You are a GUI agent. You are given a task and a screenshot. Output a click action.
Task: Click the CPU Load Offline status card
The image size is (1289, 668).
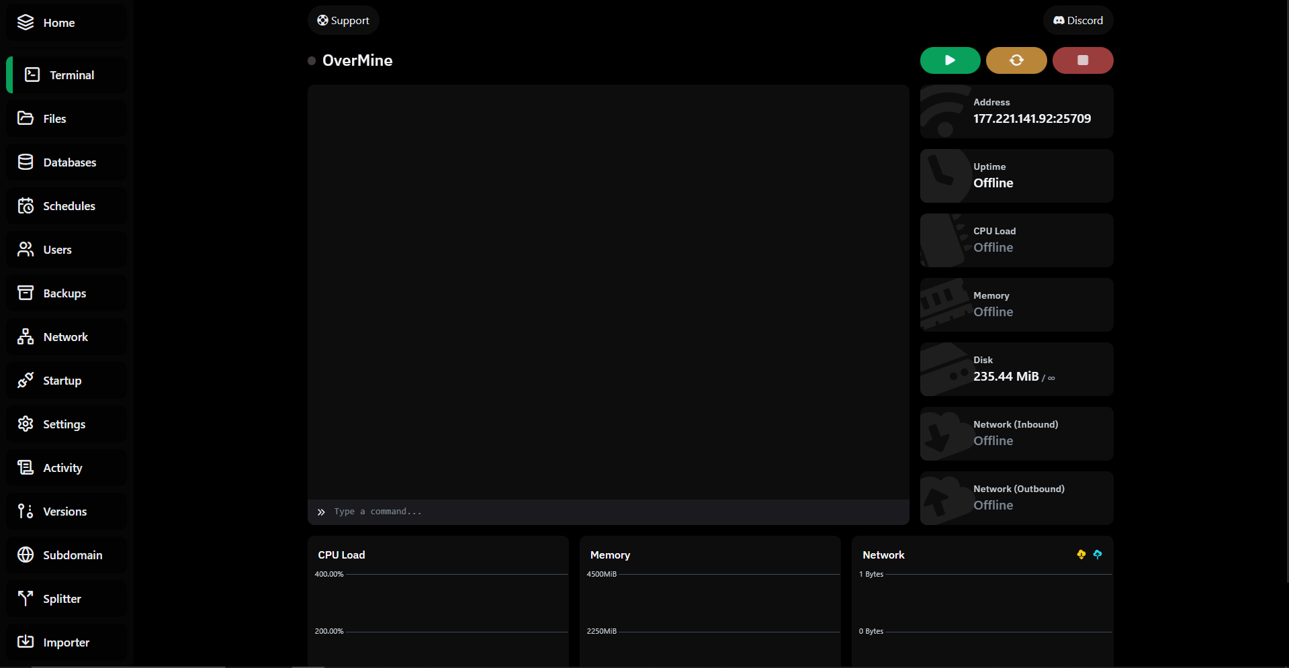pyautogui.click(x=1016, y=240)
